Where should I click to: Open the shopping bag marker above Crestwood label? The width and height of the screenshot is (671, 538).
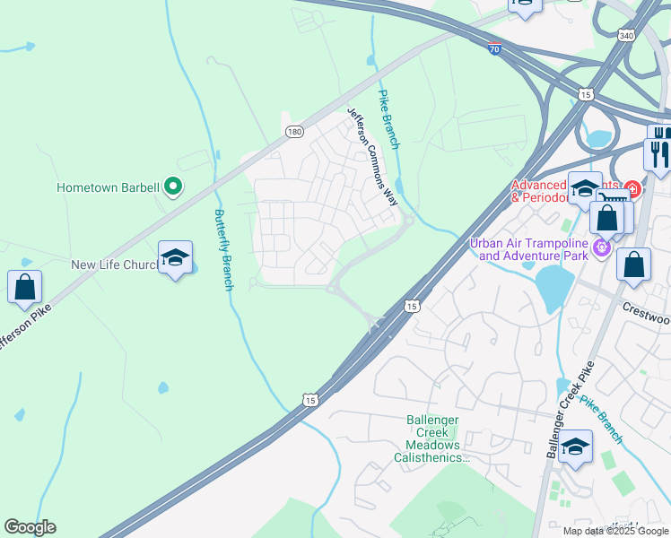(x=633, y=265)
